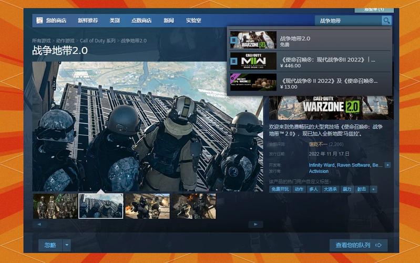The width and height of the screenshot is (420, 263).
Task: Open the dropdown arrow next to 忽略
Action: click(x=66, y=245)
